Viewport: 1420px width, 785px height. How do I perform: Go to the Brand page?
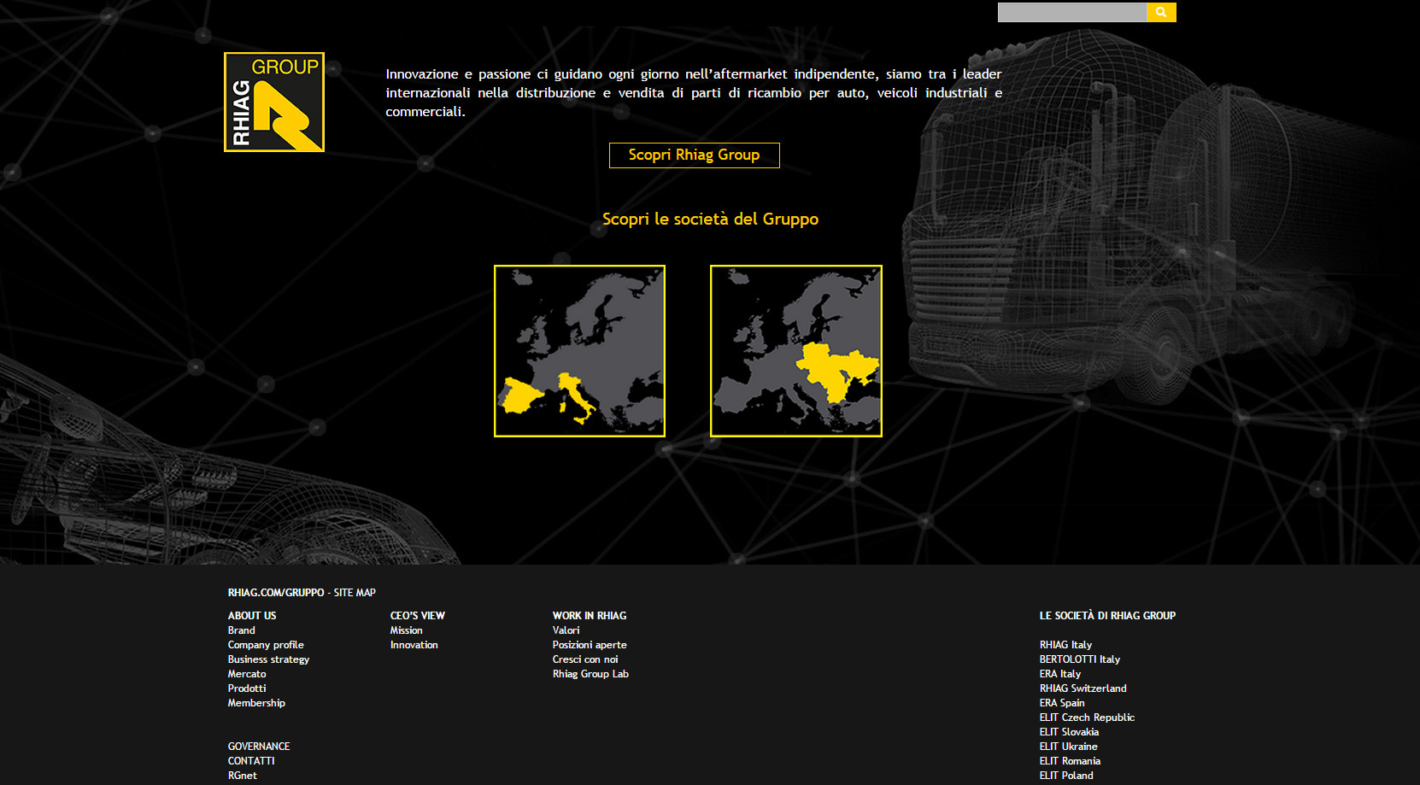click(x=242, y=630)
